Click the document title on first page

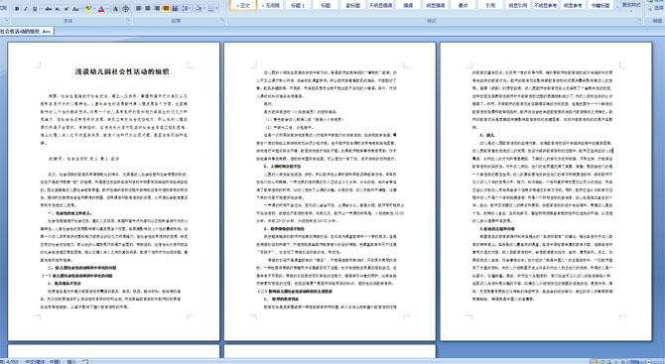pos(122,72)
